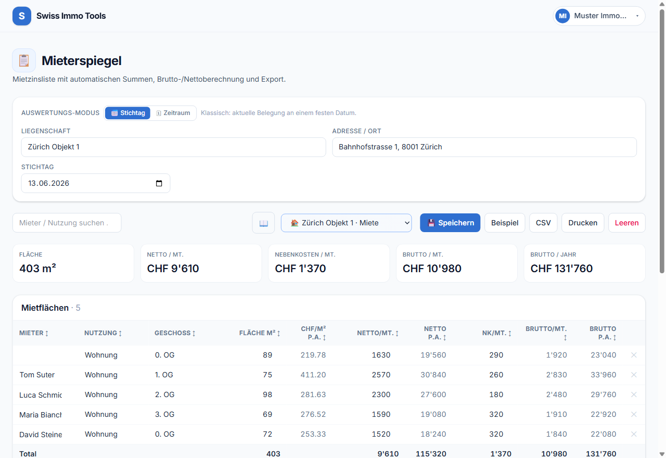Viewport: 666px width, 458px height.
Task: Load sample data with Beispiel button
Action: coord(505,223)
